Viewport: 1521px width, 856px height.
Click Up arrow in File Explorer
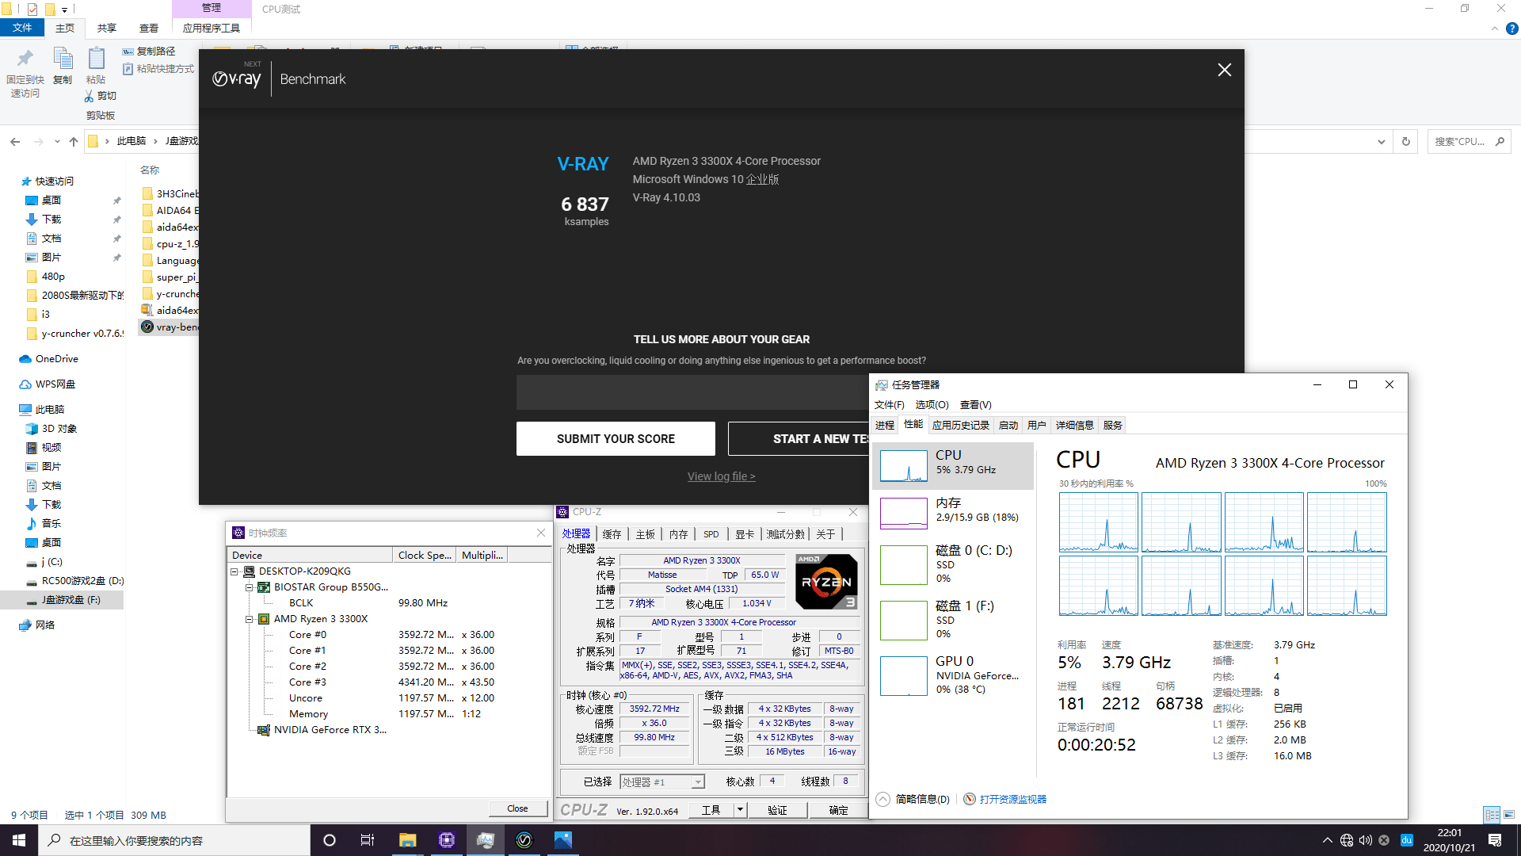74,142
